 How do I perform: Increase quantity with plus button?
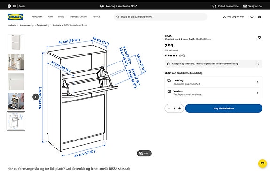coord(179,109)
